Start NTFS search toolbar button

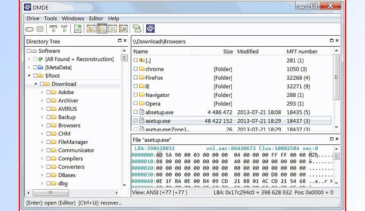[x=53, y=29]
